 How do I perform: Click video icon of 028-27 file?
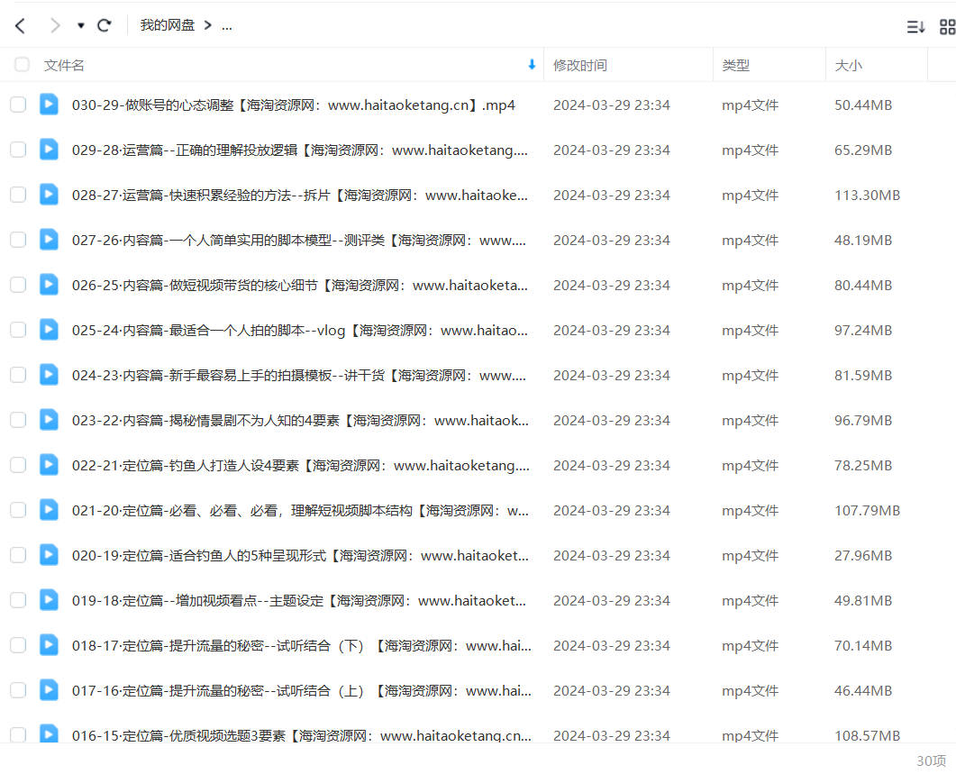(49, 195)
